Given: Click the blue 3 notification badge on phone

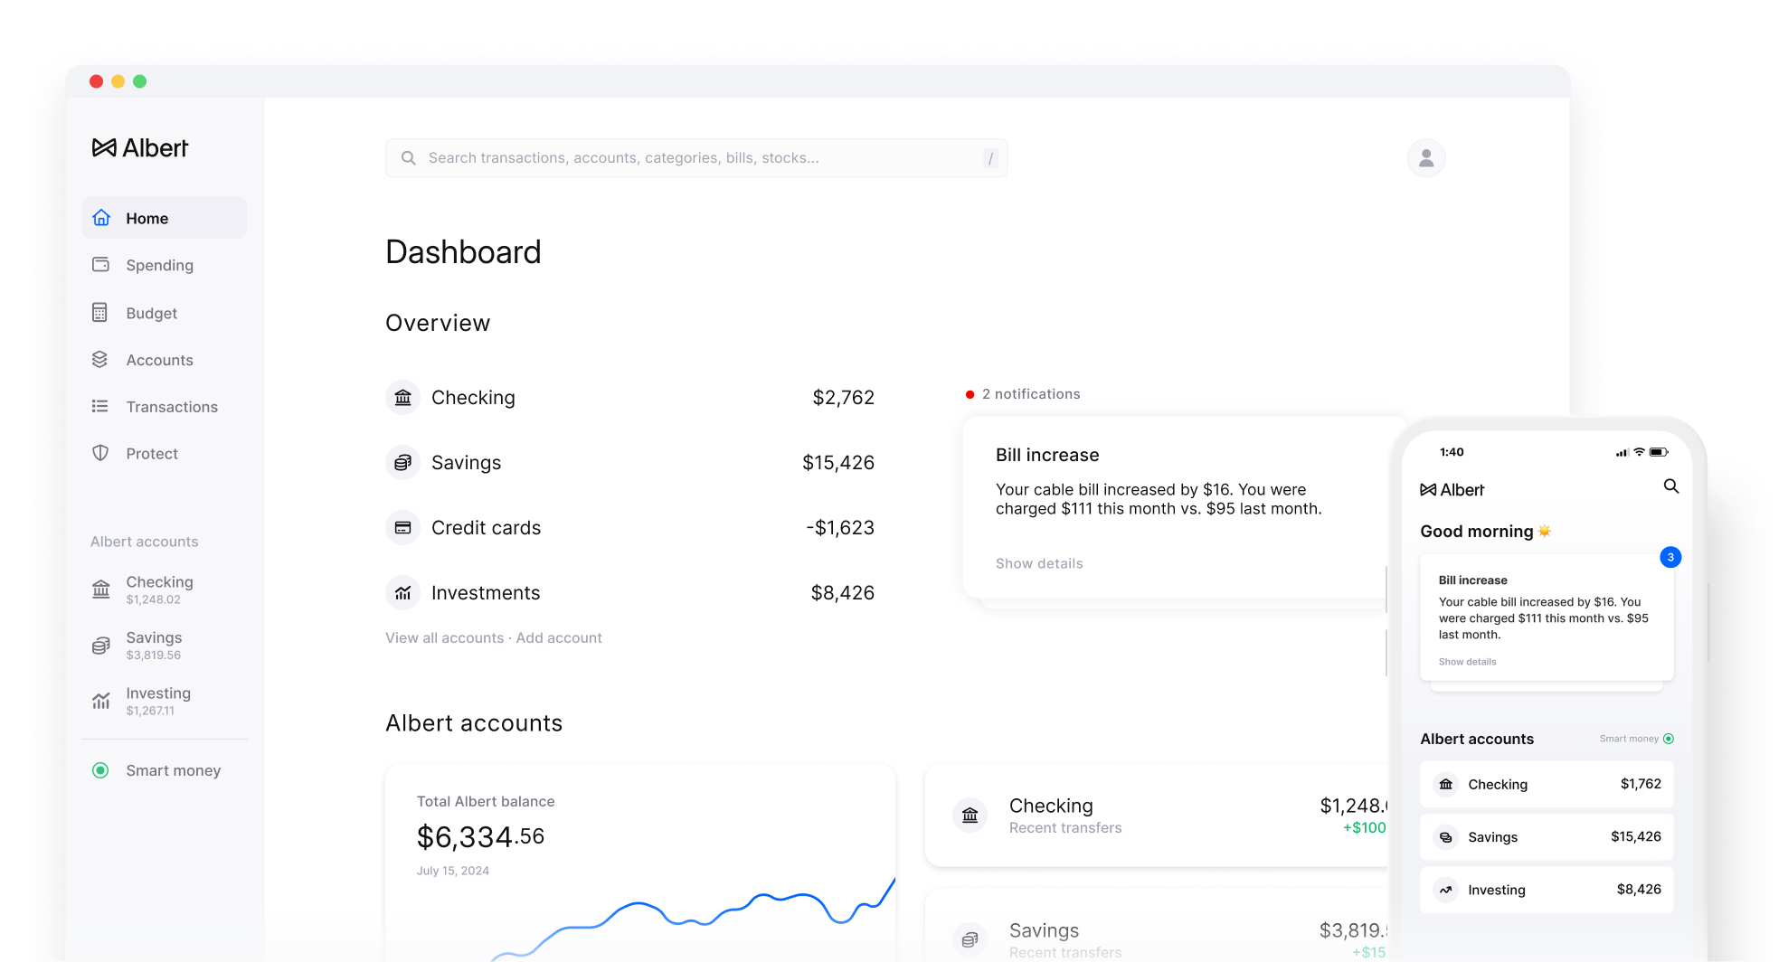Looking at the screenshot, I should point(1670,557).
